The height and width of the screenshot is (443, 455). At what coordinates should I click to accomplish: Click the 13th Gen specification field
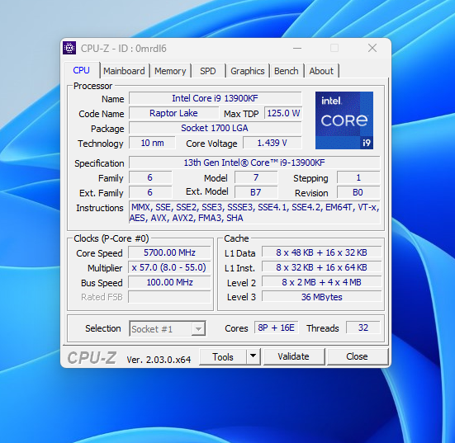tap(254, 163)
